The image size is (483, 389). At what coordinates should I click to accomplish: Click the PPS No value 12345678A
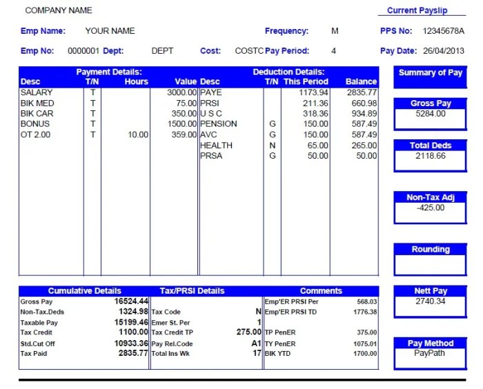pos(443,31)
